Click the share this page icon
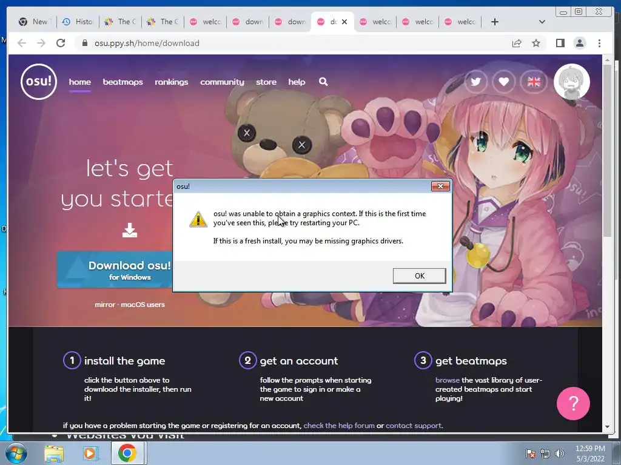This screenshot has height=465, width=621. (x=517, y=43)
